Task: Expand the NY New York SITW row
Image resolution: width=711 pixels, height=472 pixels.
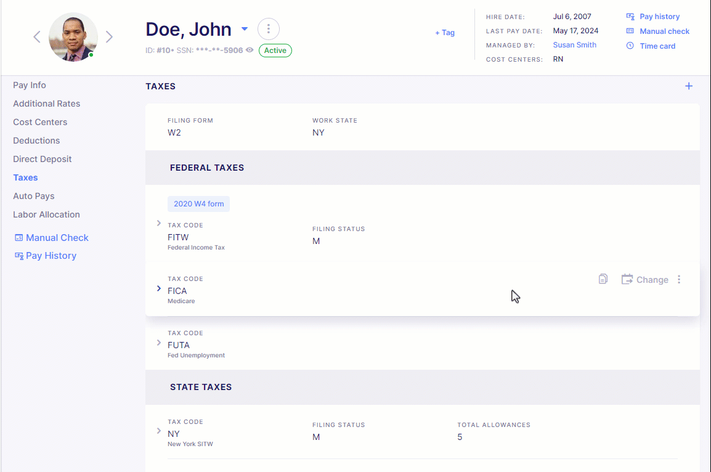Action: 159,431
